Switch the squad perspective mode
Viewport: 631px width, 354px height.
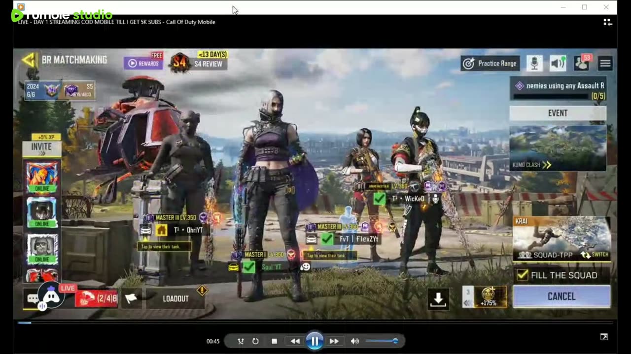(x=595, y=255)
